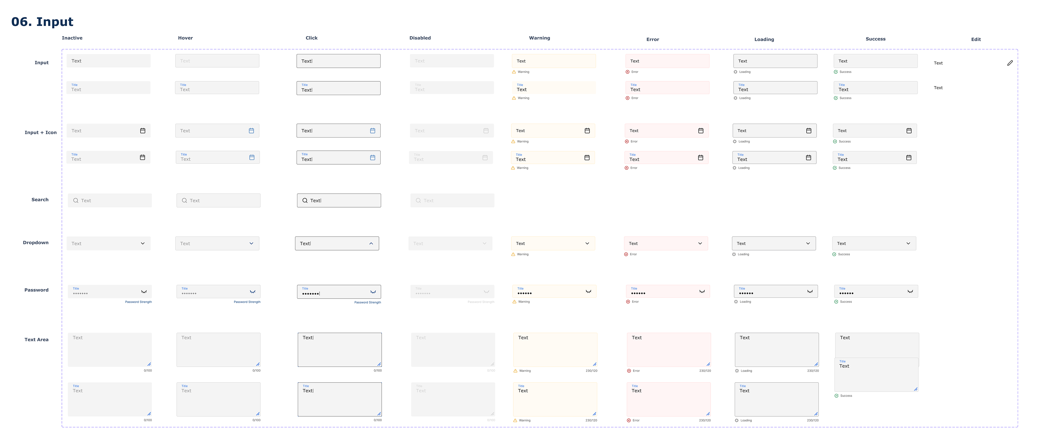Click calendar icon in Warning untitled Input + Icon field
This screenshot has width=1038, height=432.
587,131
